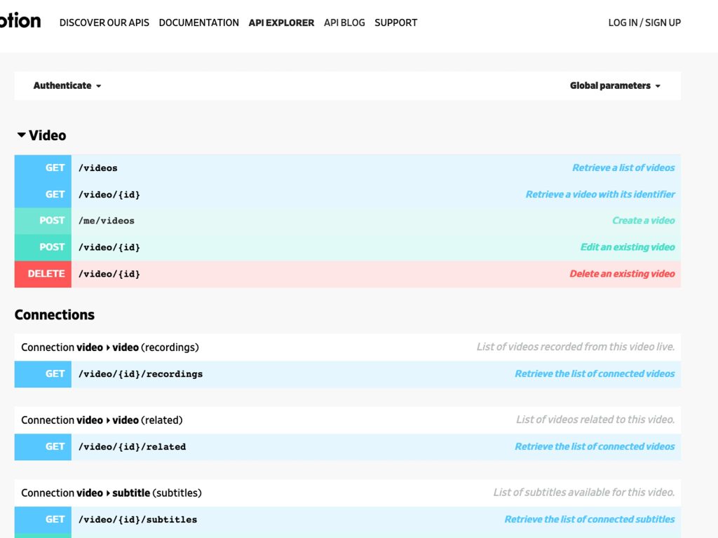
Task: Open 'Retrieve a list of videos' link
Action: pos(623,168)
